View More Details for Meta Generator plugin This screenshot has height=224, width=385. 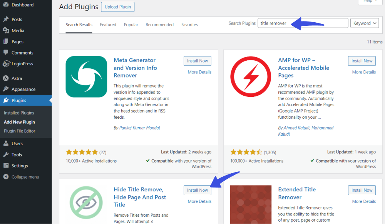point(199,72)
